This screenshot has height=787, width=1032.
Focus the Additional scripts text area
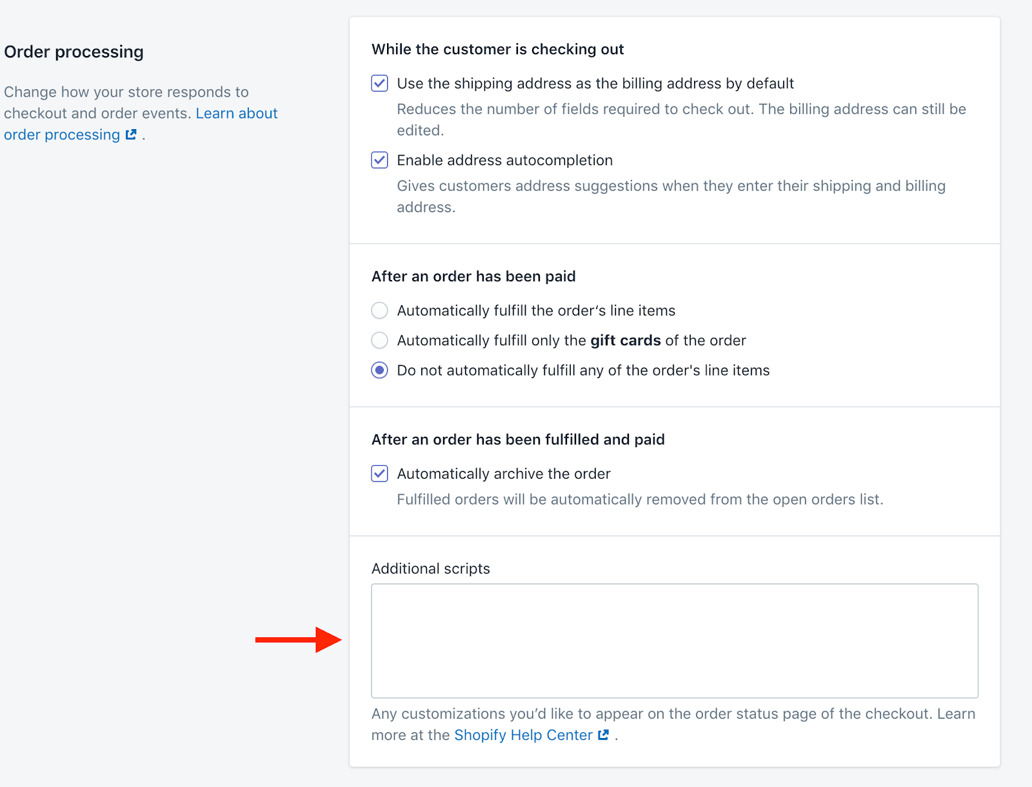(x=675, y=641)
